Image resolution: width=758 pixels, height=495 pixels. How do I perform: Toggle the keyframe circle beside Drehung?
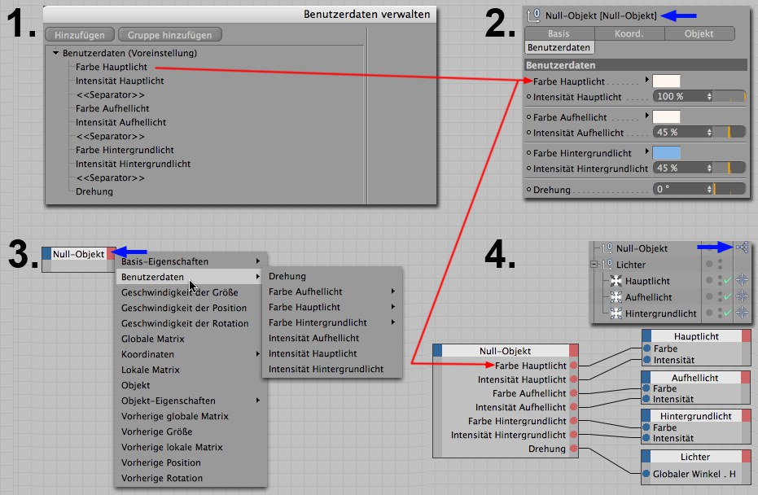[529, 190]
